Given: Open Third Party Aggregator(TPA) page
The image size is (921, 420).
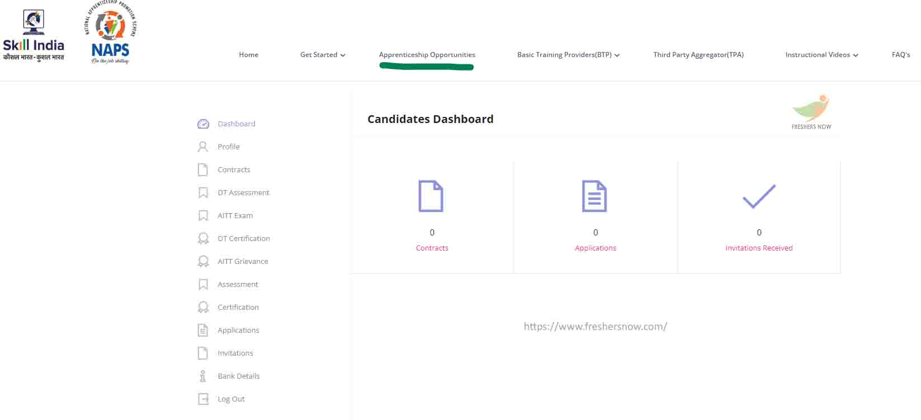Looking at the screenshot, I should 698,55.
